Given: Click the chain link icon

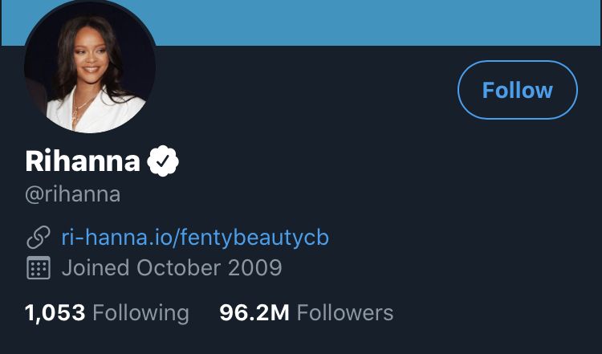Looking at the screenshot, I should (39, 238).
